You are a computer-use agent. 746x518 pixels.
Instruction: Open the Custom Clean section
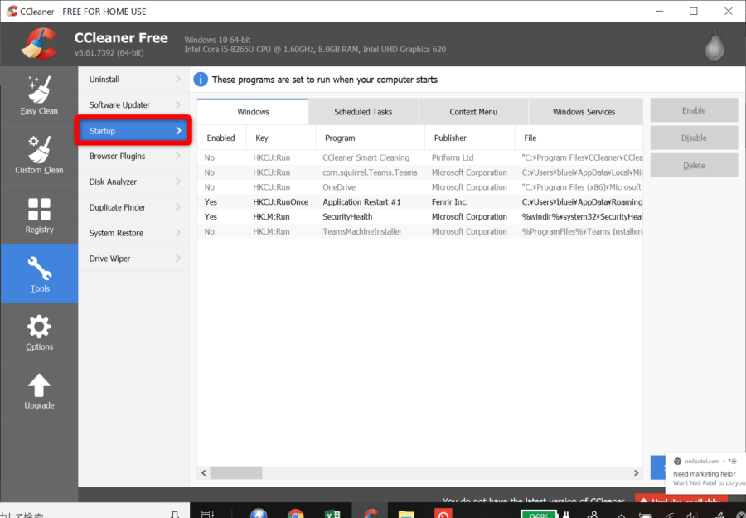tap(39, 155)
